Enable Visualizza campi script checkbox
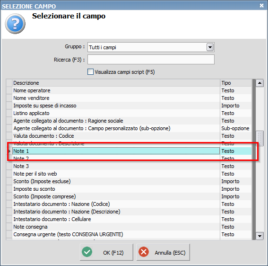The height and width of the screenshot is (266, 268). (x=90, y=72)
